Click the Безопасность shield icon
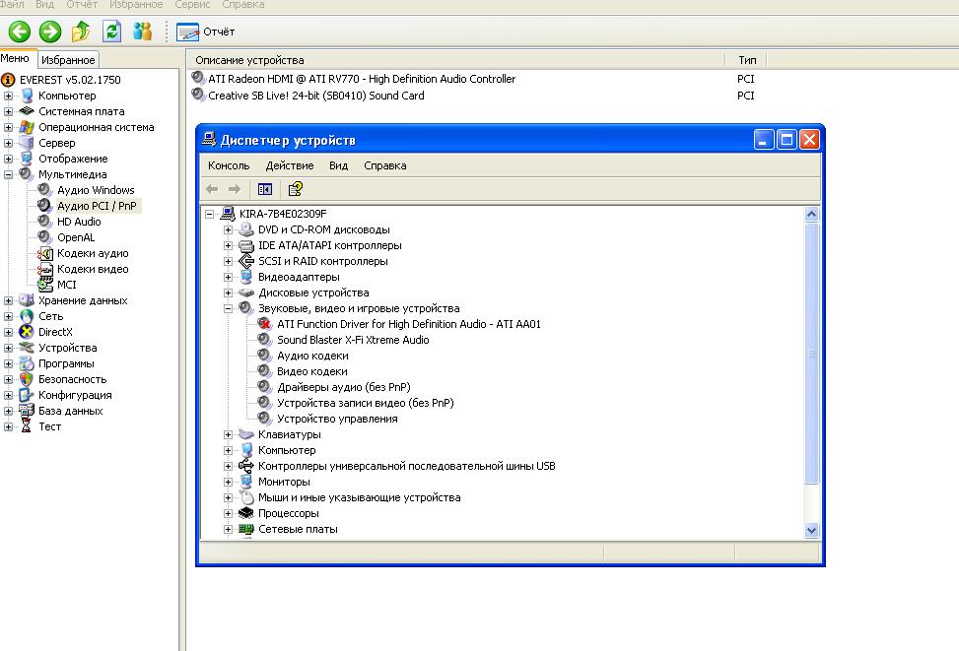 click(x=27, y=379)
